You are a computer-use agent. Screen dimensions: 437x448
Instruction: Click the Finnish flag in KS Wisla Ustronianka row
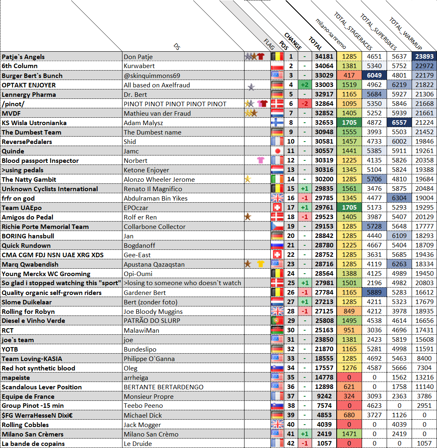(277, 122)
